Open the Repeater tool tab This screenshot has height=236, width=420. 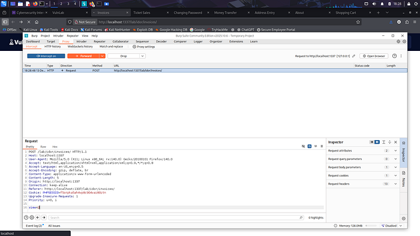100,41
